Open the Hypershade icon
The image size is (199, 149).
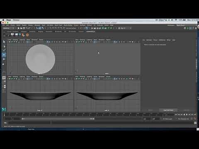103,28
